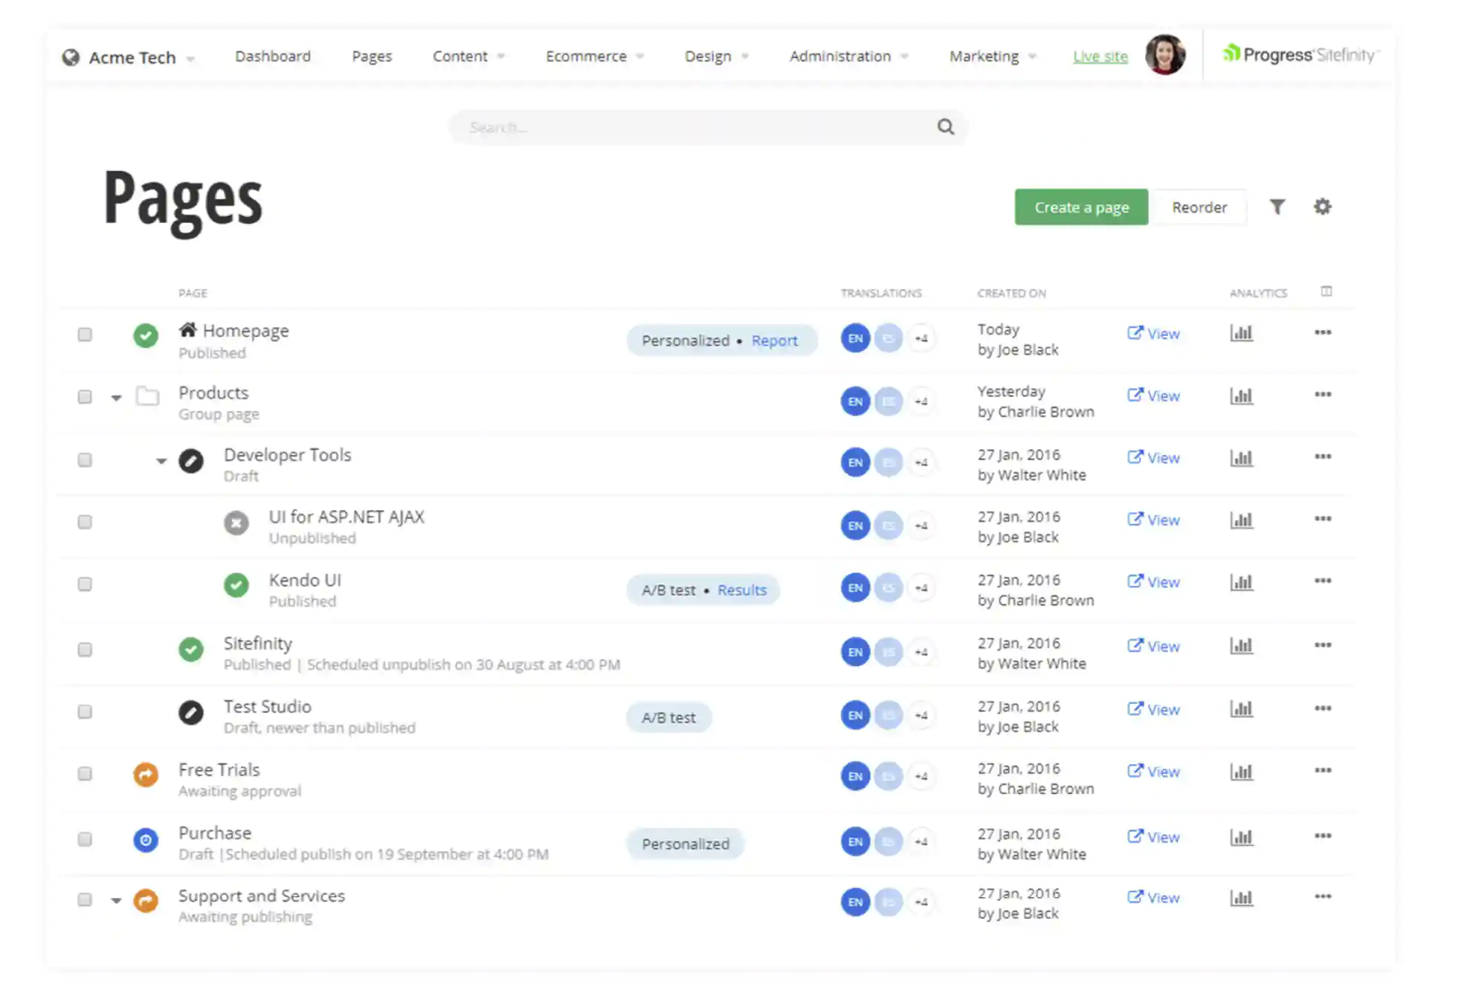
Task: Check the Free Trials row checkbox
Action: (x=85, y=774)
